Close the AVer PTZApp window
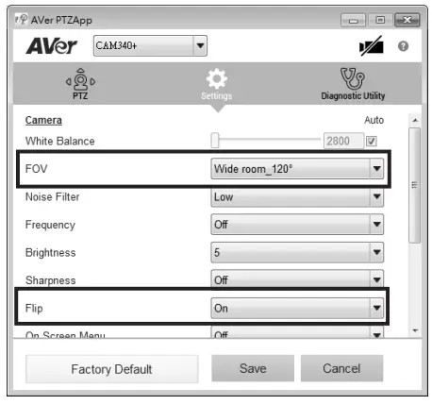The height and width of the screenshot is (405, 432). (407, 20)
